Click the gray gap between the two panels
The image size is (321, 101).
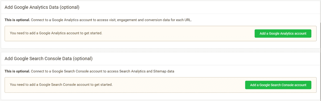pos(160,50)
